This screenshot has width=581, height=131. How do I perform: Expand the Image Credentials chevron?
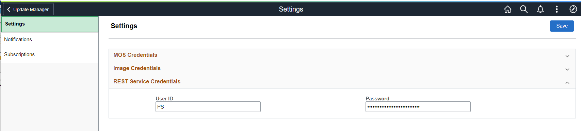click(567, 69)
